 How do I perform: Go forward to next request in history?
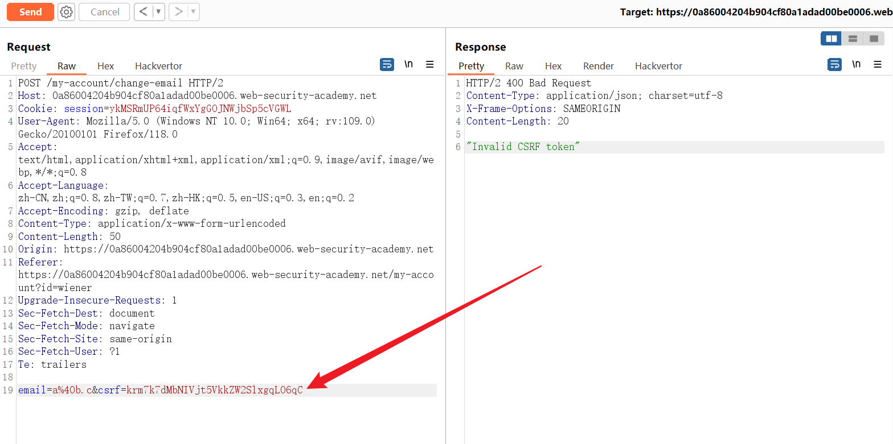tap(178, 12)
